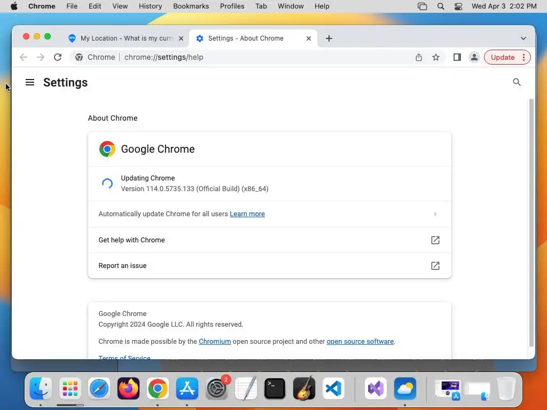
Task: Click the reload page button
Action: click(58, 57)
